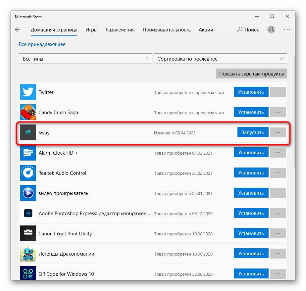Switch to Развлечения tab
The height and width of the screenshot is (291, 306).
120,30
